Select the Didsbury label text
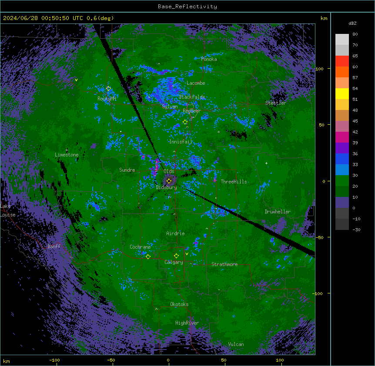 click(167, 187)
